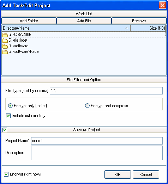The image size is (168, 184).
Task: Toggle Include subdirectory checkbox
Action: pos(8,116)
